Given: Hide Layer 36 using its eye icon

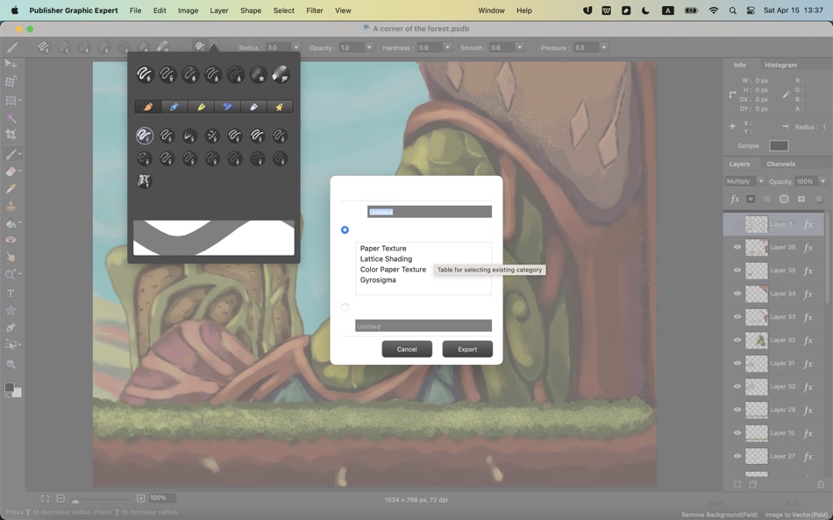Looking at the screenshot, I should tap(737, 247).
